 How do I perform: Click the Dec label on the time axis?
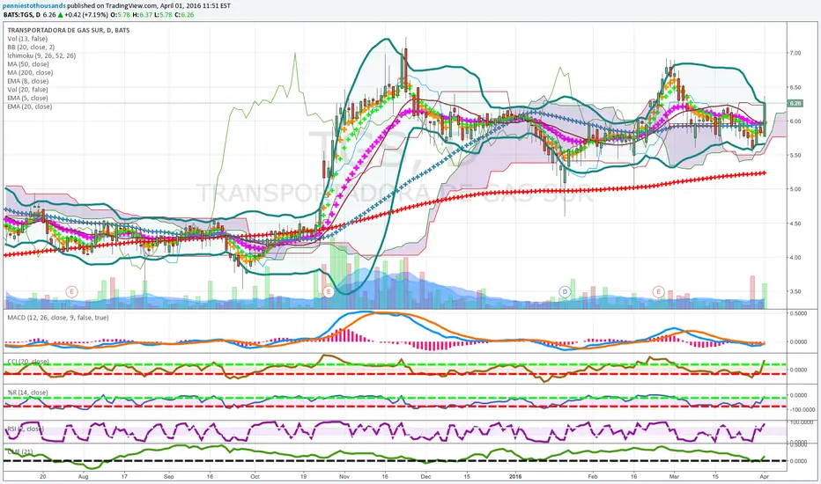coord(425,477)
